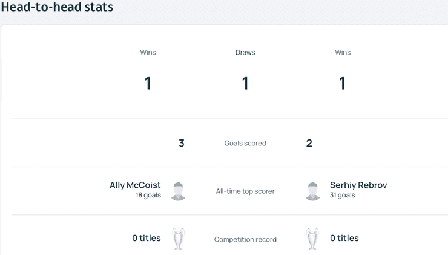This screenshot has height=255, width=448.
Task: Click the right team Wins label
Action: click(343, 53)
